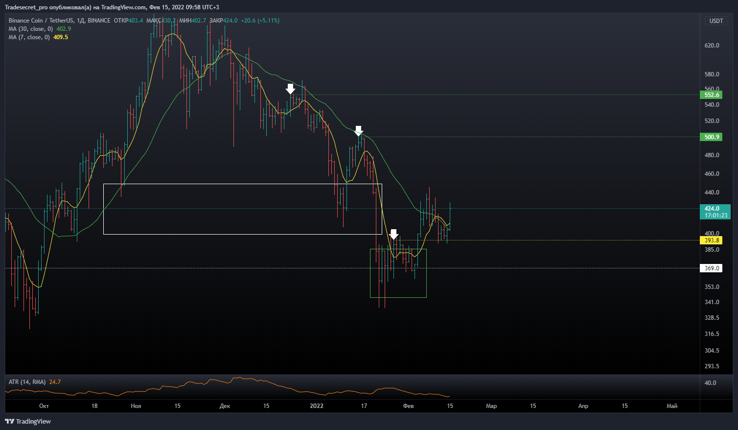
Task: Click the 353.0 price axis value
Action: coord(712,287)
